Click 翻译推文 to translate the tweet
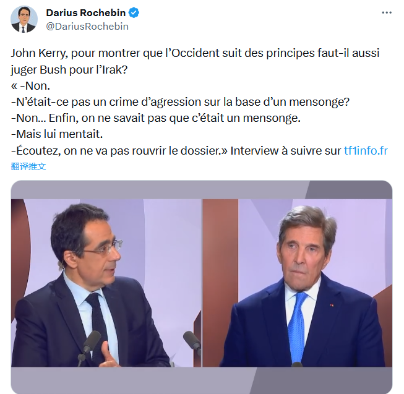Viewport: 404px width, 394px height. coord(28,166)
